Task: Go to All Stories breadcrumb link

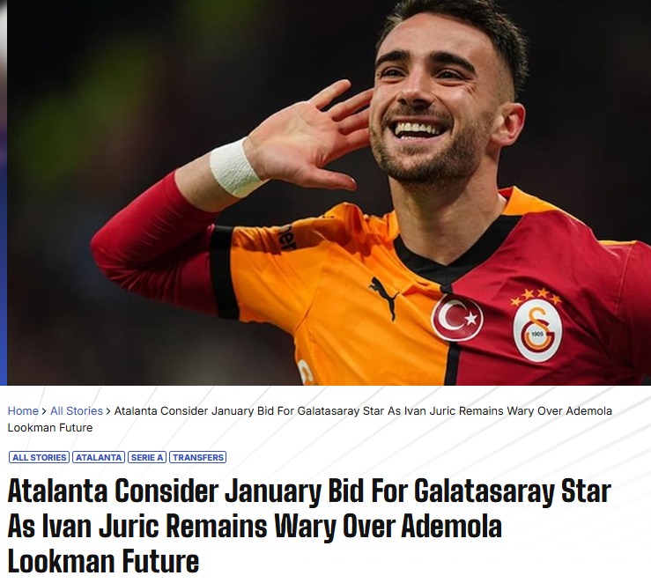Action: (x=77, y=410)
